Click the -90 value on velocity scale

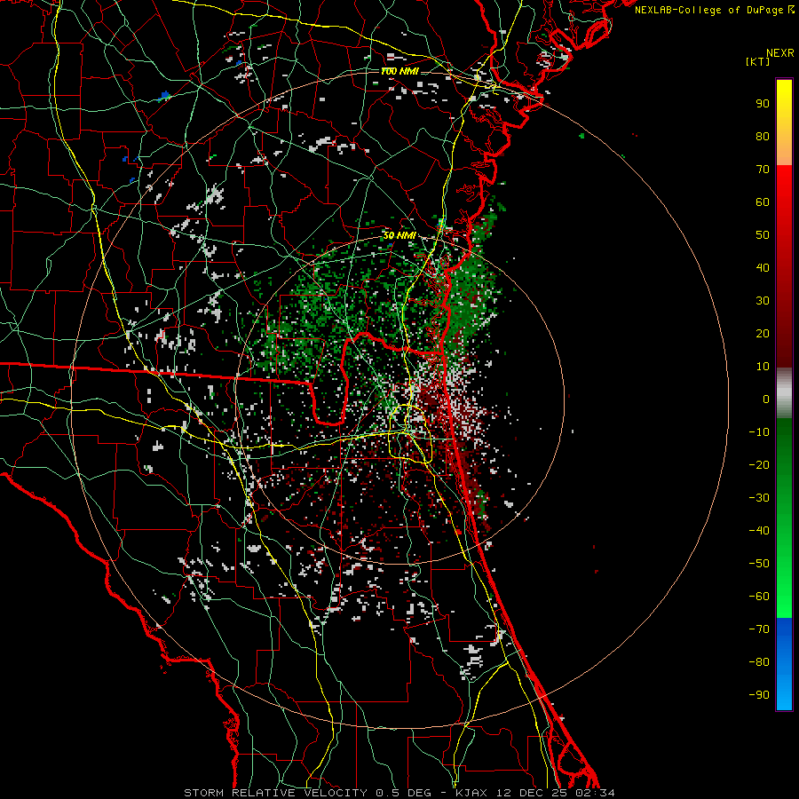759,695
